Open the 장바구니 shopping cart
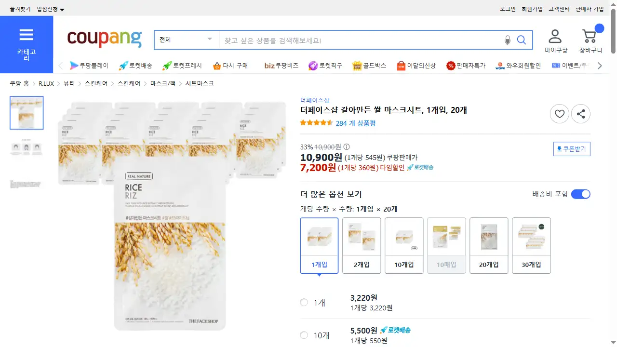617x347 pixels. pos(590,40)
